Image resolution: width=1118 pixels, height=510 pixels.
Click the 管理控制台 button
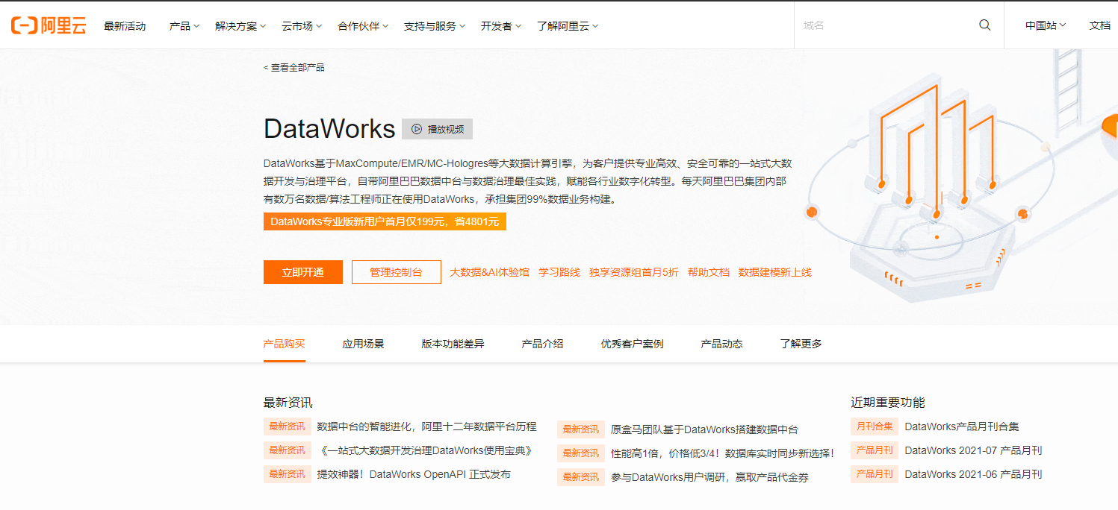(397, 272)
